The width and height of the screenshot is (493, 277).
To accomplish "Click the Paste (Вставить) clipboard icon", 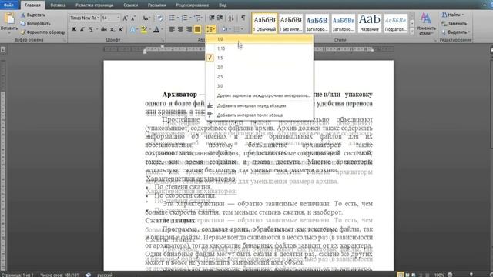I will [9, 18].
